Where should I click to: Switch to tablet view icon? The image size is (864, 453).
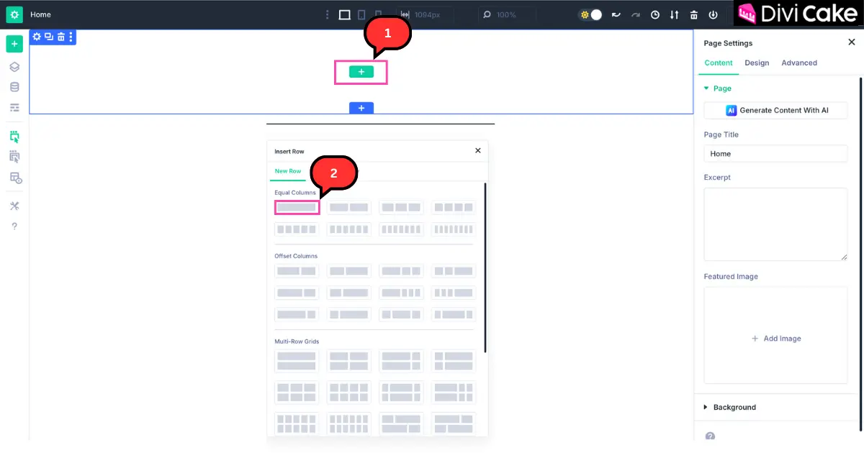pyautogui.click(x=362, y=14)
